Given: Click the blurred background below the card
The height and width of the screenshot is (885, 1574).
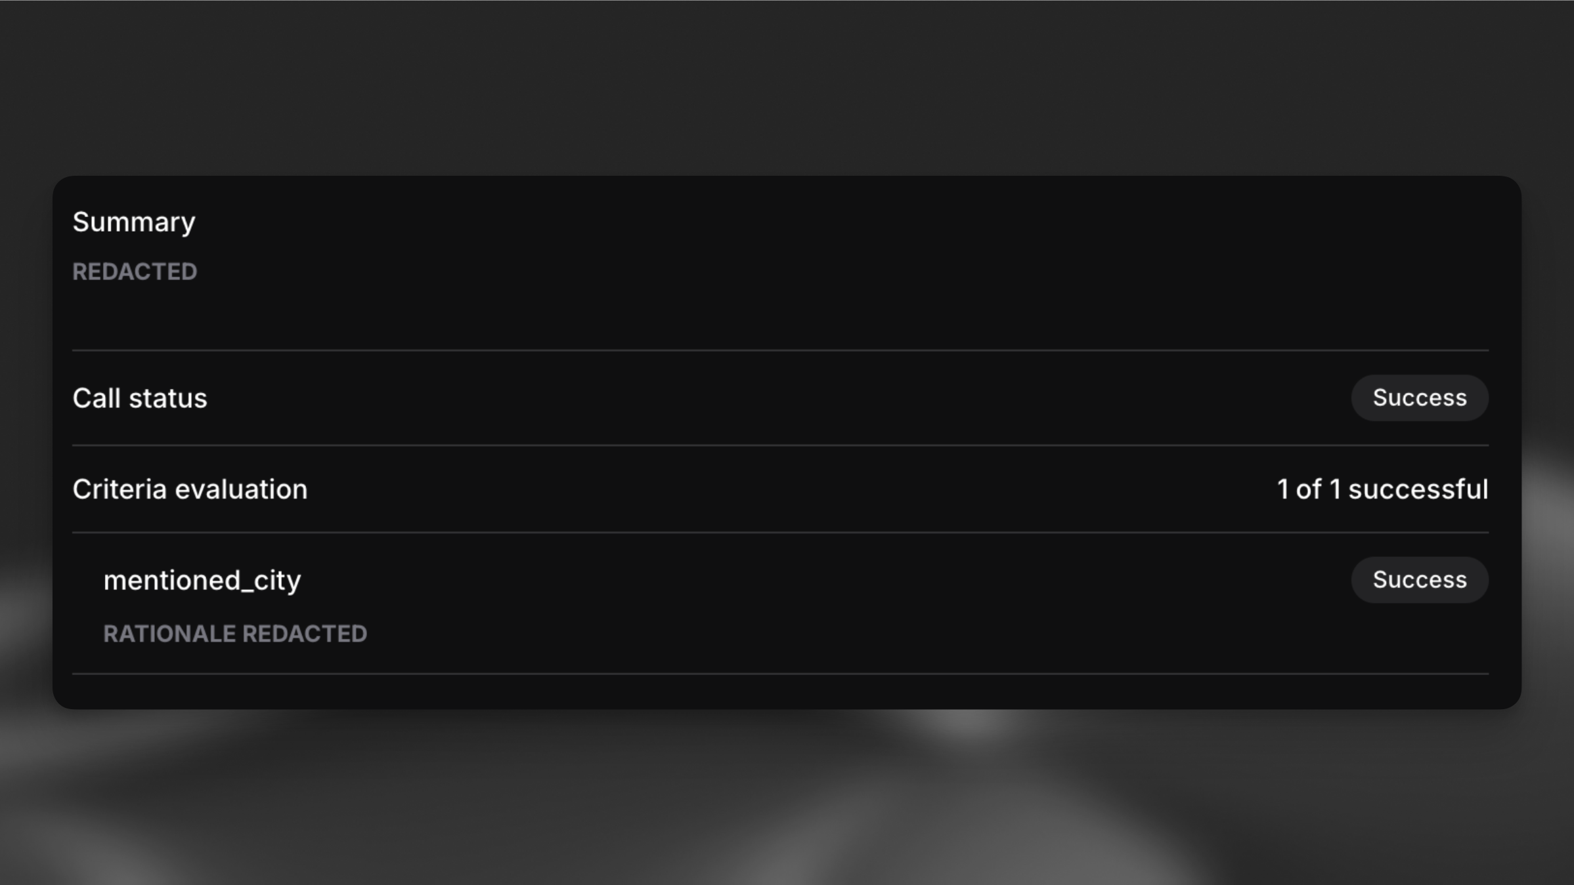Looking at the screenshot, I should 460,800.
